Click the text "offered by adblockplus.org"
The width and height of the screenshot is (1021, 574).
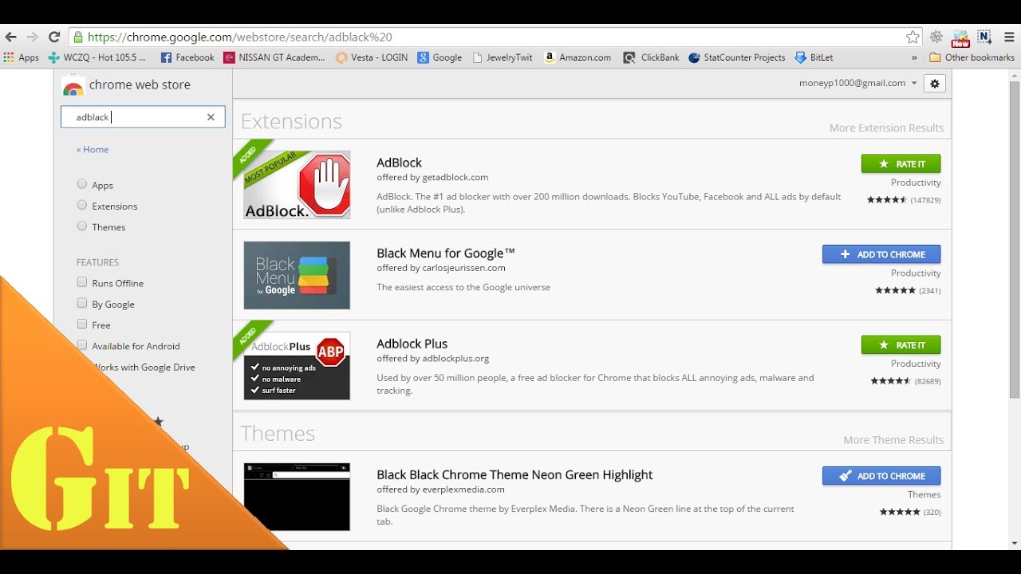click(432, 359)
